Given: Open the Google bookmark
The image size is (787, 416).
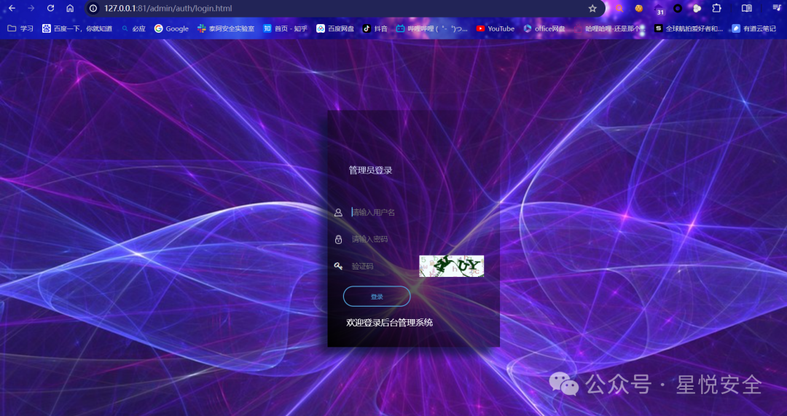Looking at the screenshot, I should click(172, 28).
